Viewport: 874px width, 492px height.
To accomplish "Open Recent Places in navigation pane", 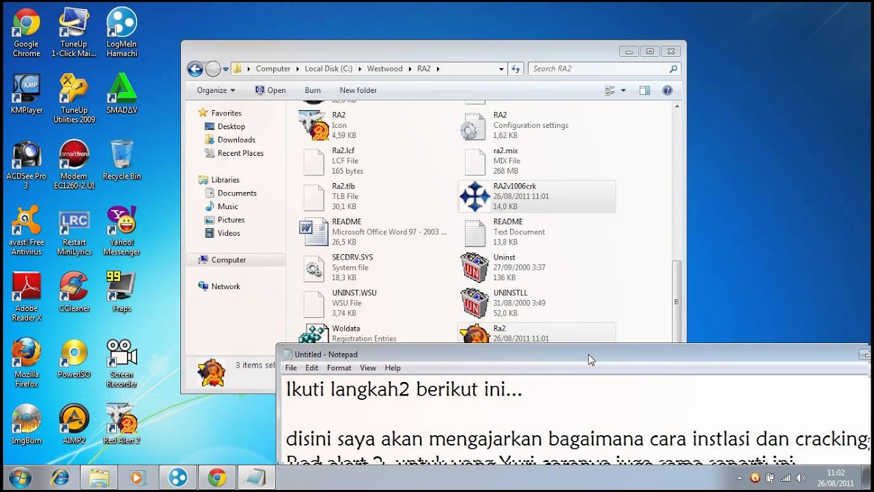I will [x=240, y=153].
